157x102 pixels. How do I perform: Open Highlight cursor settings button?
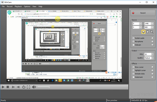152,70
